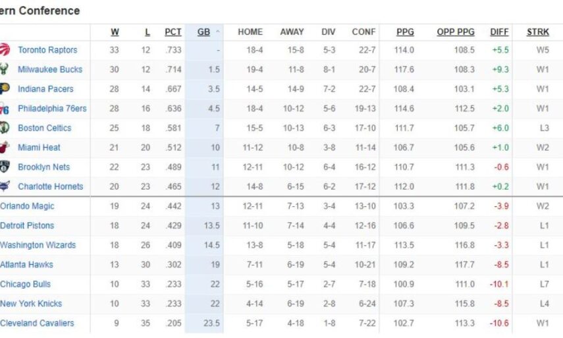Click the Philadelphia 76ers logo icon

tap(5, 109)
